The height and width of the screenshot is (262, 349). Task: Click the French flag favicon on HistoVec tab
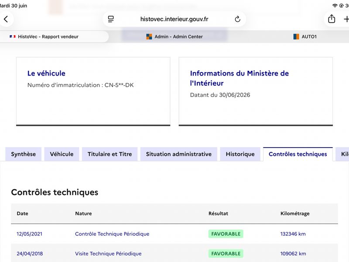tap(13, 37)
